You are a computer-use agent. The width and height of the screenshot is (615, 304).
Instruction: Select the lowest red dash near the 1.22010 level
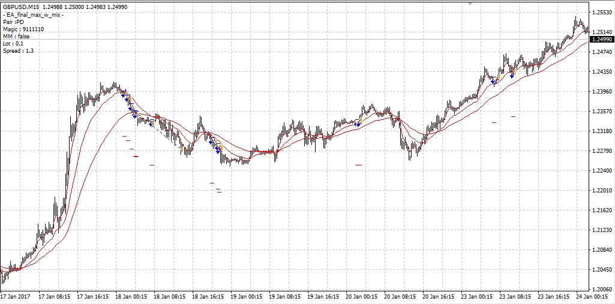(x=219, y=192)
